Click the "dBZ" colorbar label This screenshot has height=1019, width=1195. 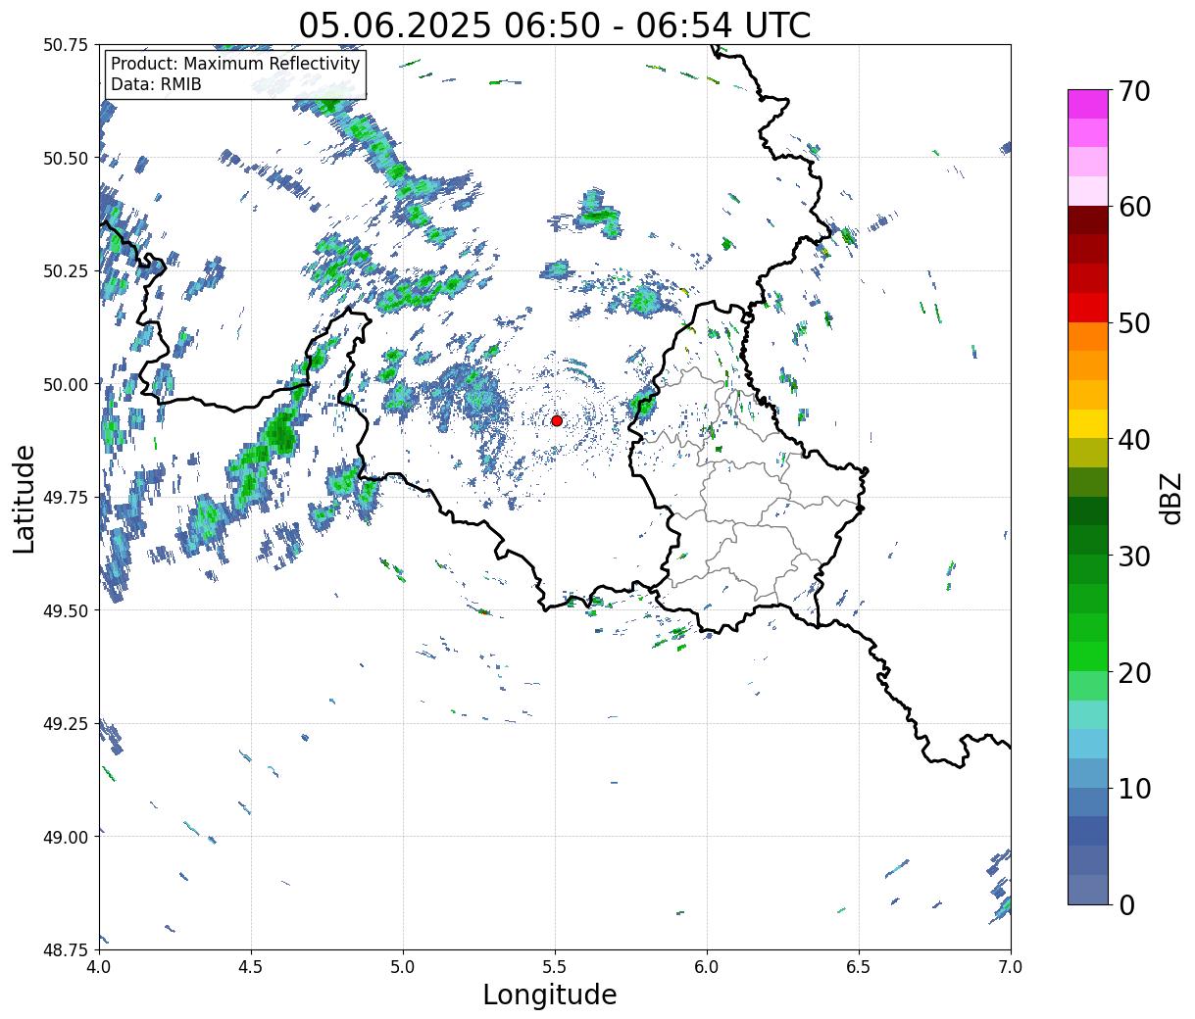tap(1170, 497)
